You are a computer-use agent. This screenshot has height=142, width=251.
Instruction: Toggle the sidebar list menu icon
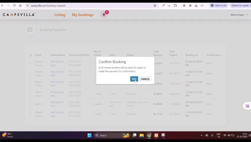tap(30, 29)
